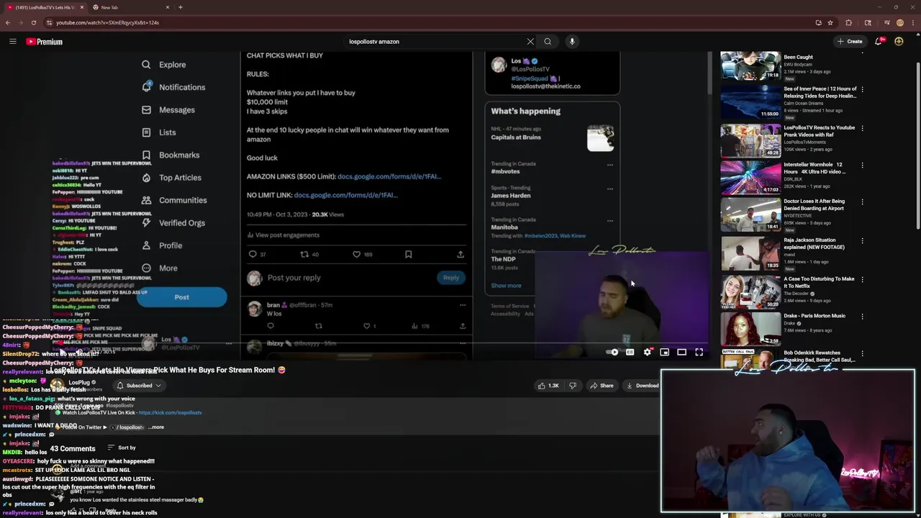Toggle closed captions CC button
Screen dimensions: 921x518
coord(630,353)
